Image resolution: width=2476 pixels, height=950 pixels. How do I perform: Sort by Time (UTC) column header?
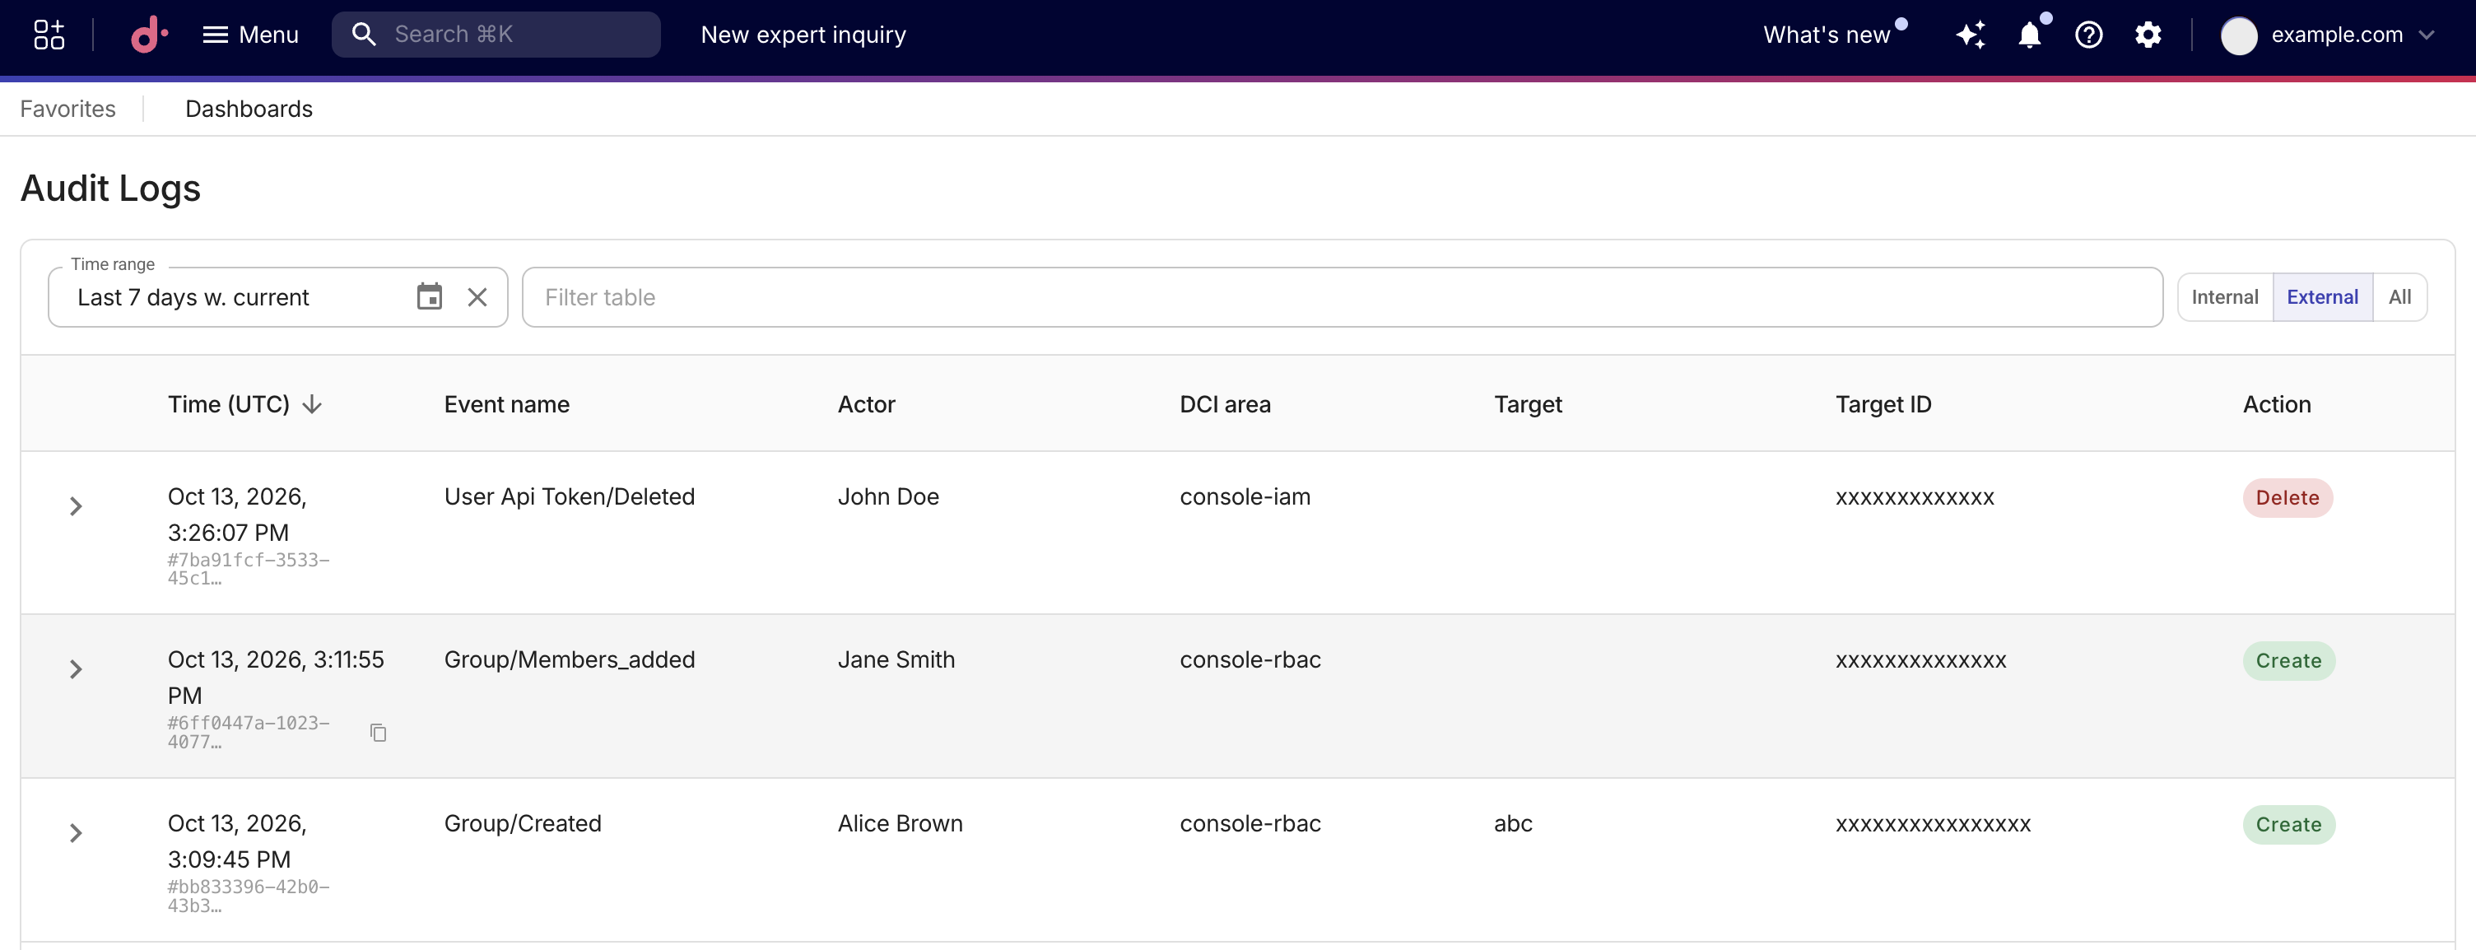click(x=229, y=404)
